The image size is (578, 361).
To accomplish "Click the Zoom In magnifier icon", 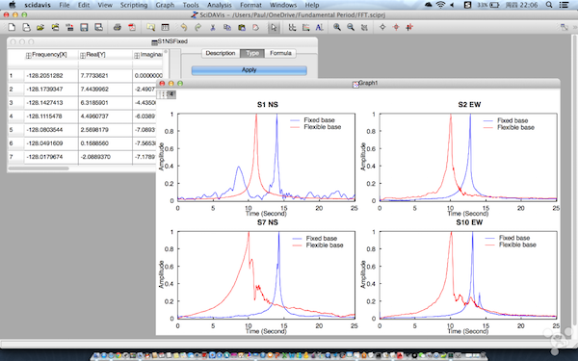I will [x=337, y=27].
